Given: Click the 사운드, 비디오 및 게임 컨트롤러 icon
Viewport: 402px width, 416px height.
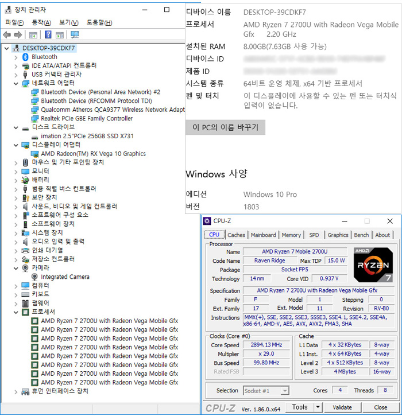Looking at the screenshot, I should tap(25, 207).
